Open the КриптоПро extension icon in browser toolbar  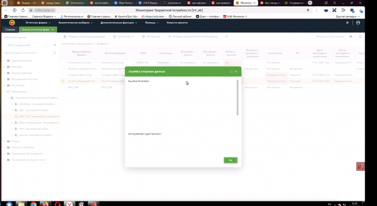tap(334, 10)
